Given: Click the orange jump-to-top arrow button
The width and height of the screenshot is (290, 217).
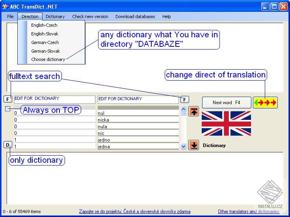Looking at the screenshot, I should coord(193,111).
